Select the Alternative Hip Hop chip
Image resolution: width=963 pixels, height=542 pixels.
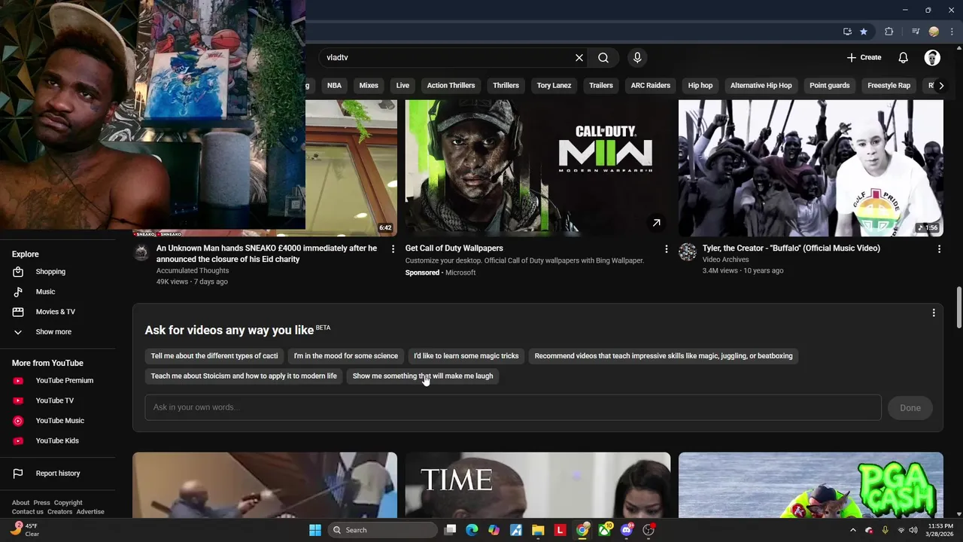[x=761, y=85]
